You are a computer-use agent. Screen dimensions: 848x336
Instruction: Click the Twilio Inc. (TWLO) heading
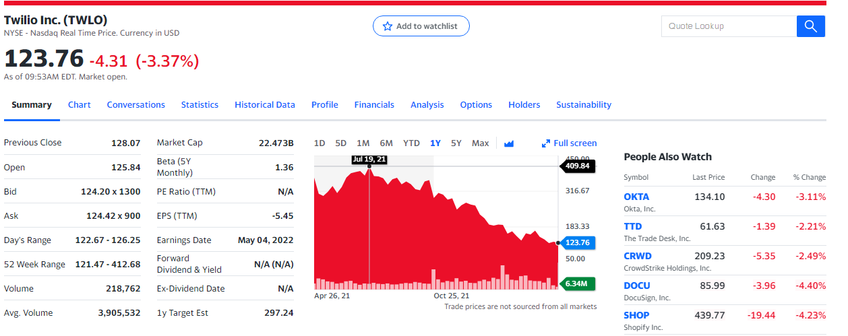(55, 20)
